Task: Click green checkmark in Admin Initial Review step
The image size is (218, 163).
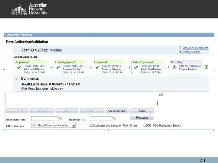Action: [19, 67]
